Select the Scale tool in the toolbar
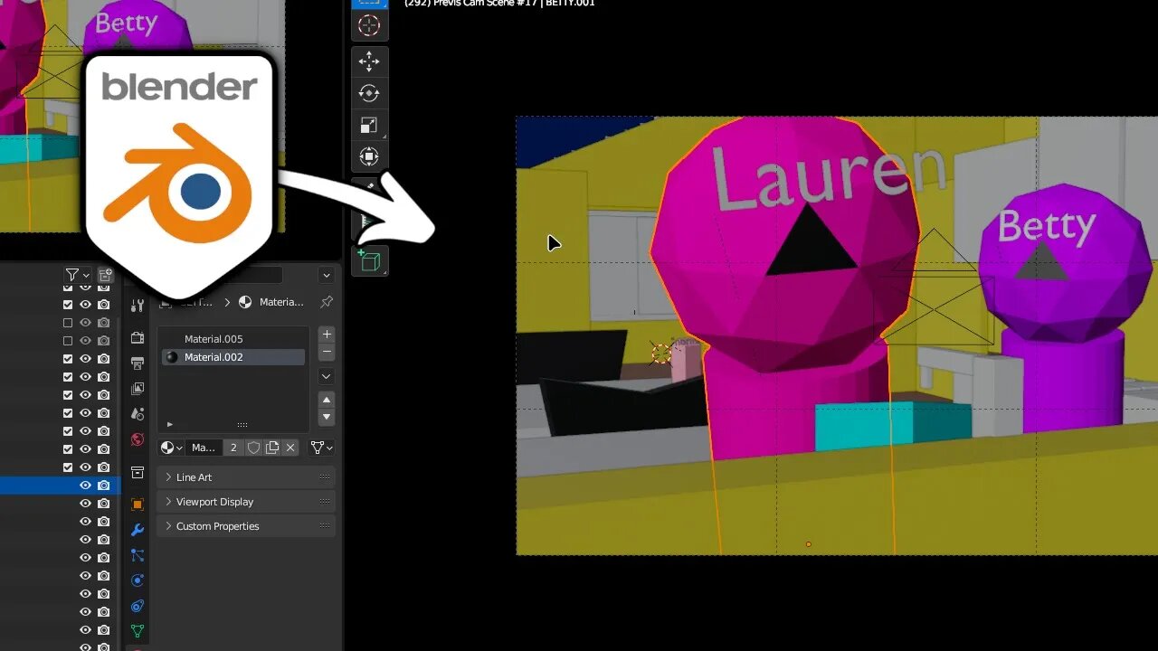The width and height of the screenshot is (1158, 651). pyautogui.click(x=369, y=126)
